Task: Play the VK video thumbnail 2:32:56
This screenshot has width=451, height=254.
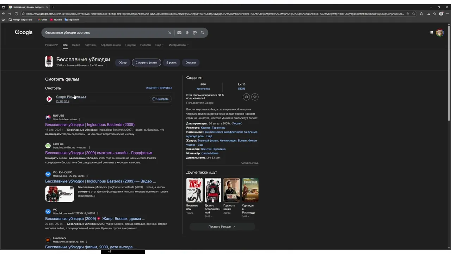Action: 60,194
